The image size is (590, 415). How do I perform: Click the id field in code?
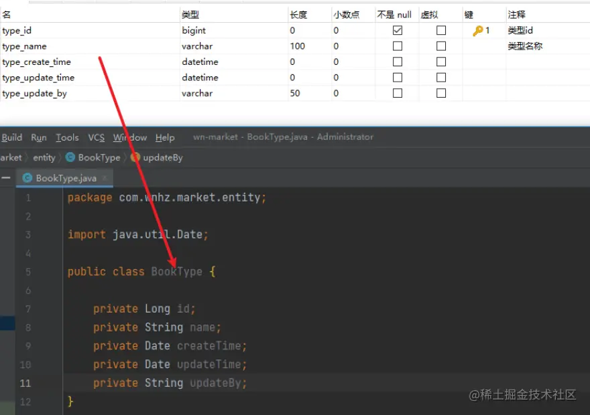pyautogui.click(x=183, y=309)
